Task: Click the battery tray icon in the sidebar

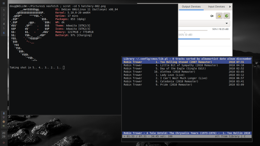Action: click(x=4, y=114)
